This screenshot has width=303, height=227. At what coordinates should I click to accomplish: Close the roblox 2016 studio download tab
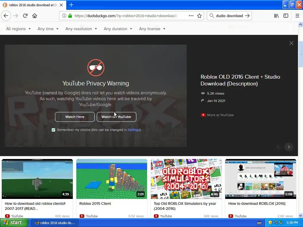click(x=61, y=5)
